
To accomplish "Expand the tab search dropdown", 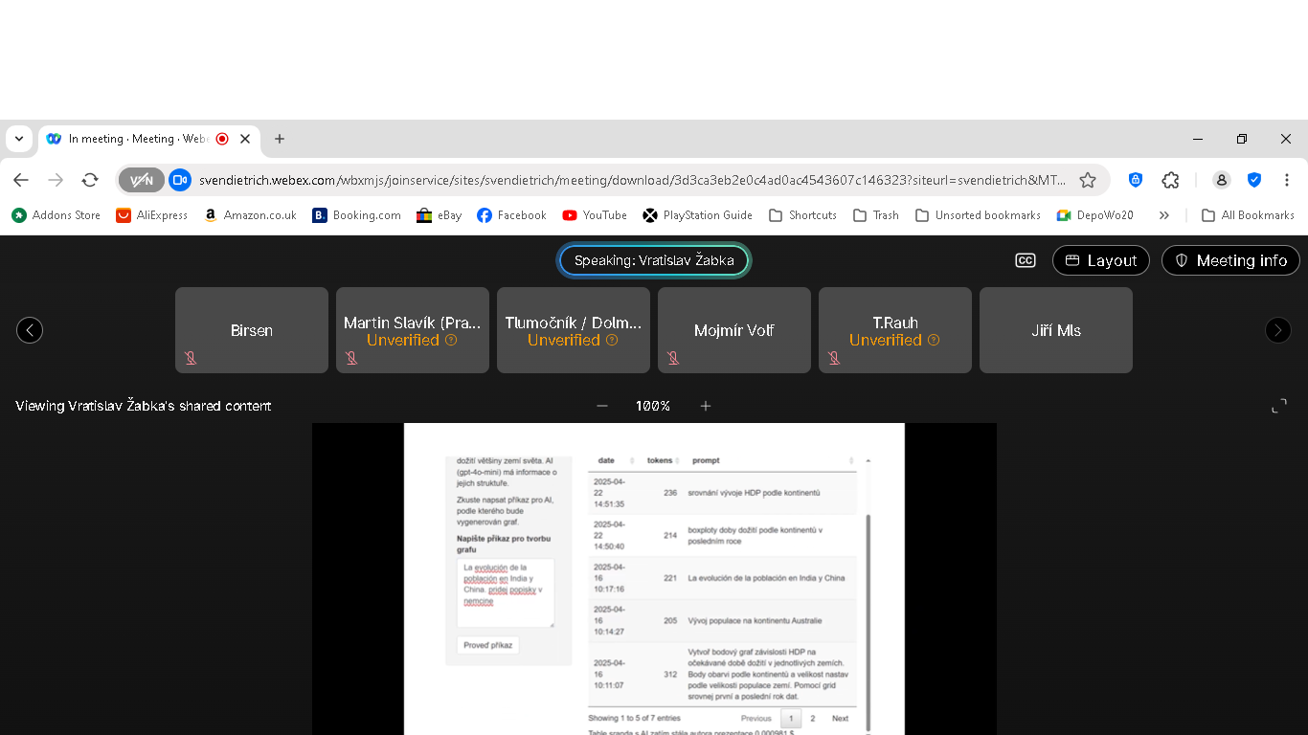I will pyautogui.click(x=18, y=139).
